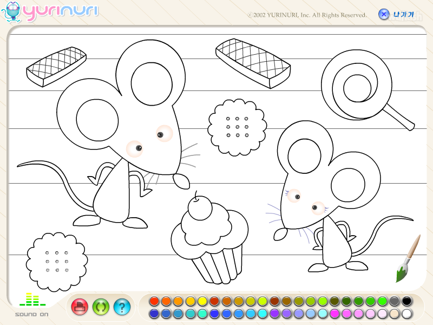Choose the bright magenta color swatch
This screenshot has width=433, height=325.
pyautogui.click(x=334, y=314)
